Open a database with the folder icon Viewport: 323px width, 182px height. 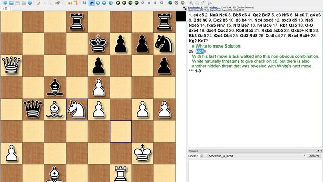pyautogui.click(x=11, y=3)
